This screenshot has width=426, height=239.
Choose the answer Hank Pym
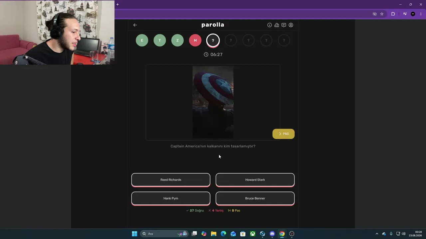point(171,198)
